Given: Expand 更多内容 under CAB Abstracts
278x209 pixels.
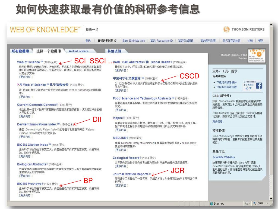Looking at the screenshot, I should [x=121, y=70].
